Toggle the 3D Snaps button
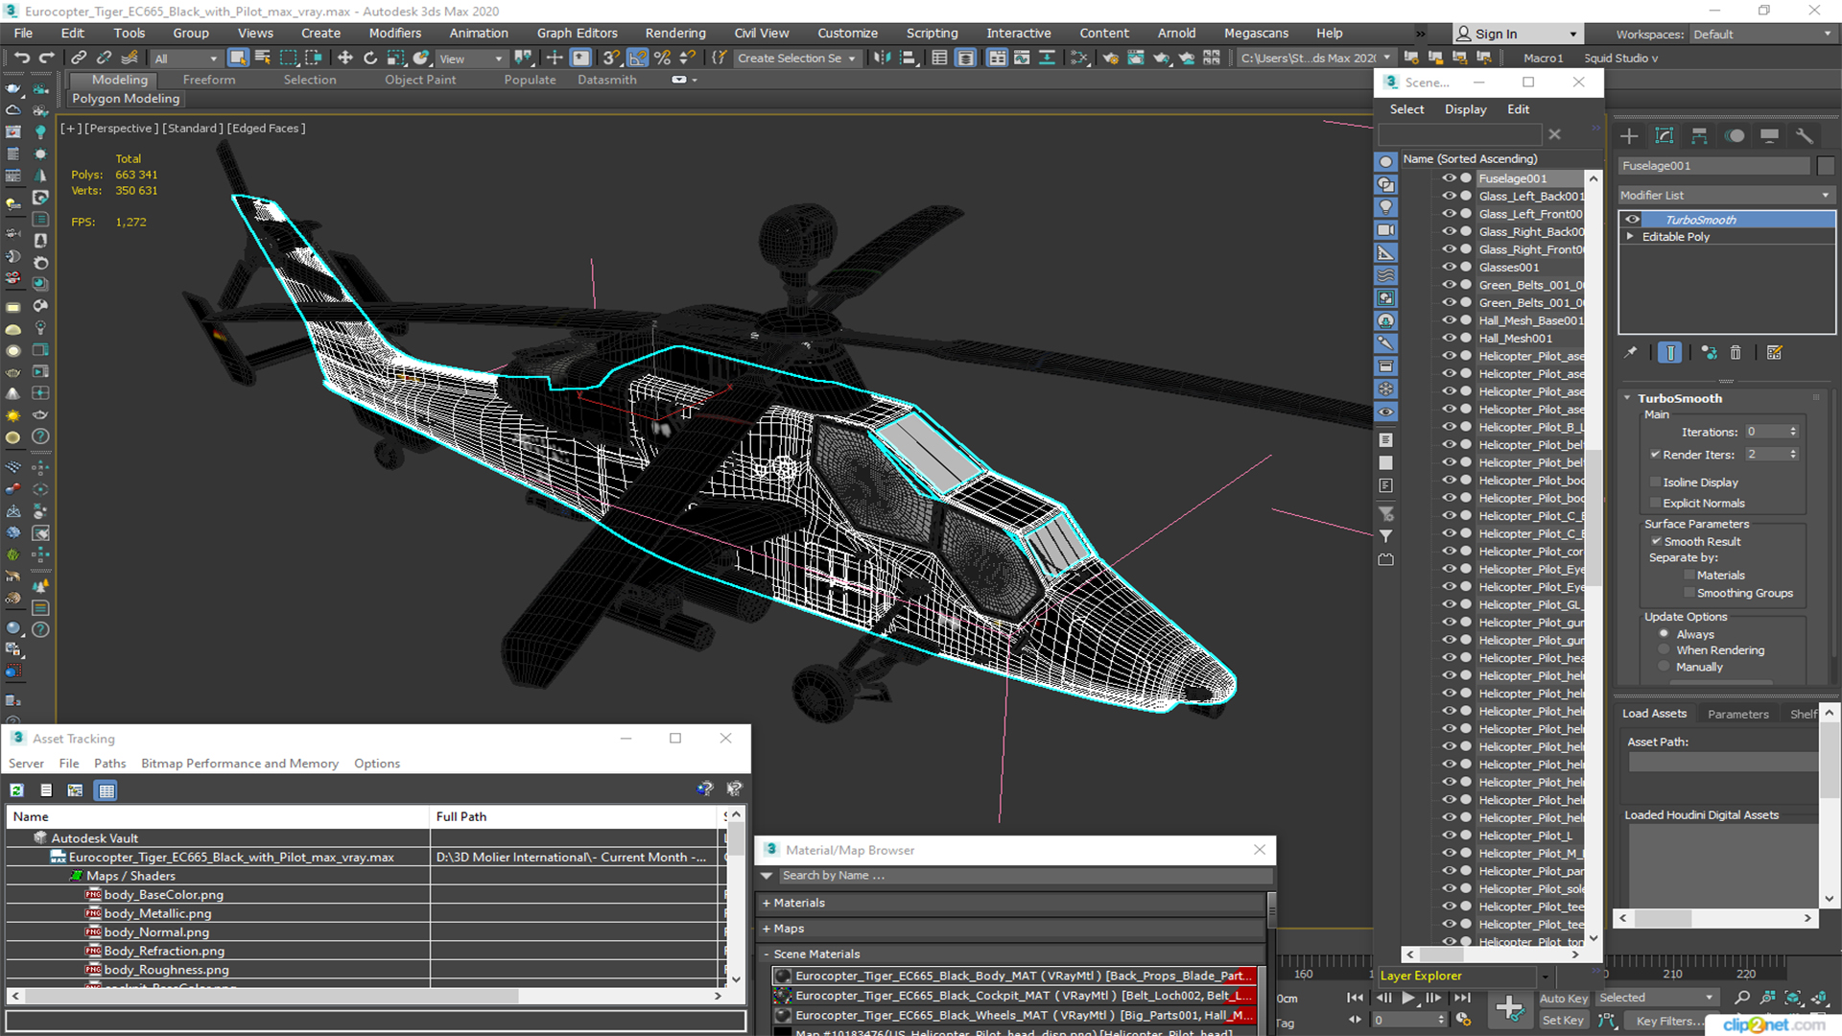1842x1036 pixels. click(611, 58)
